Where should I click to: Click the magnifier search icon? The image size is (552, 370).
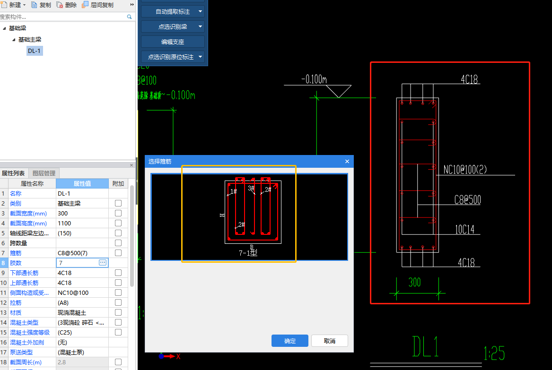[x=129, y=17]
